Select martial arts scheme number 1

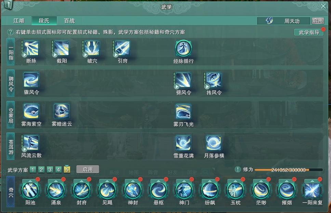33,170
